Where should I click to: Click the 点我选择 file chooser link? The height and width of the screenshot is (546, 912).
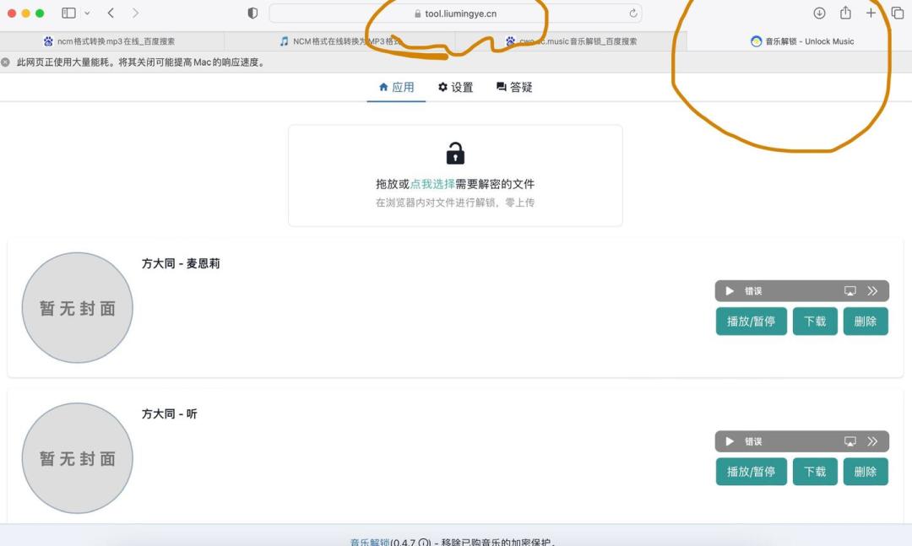432,184
